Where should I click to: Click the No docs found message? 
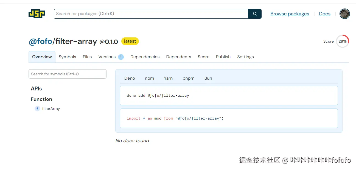(x=133, y=141)
